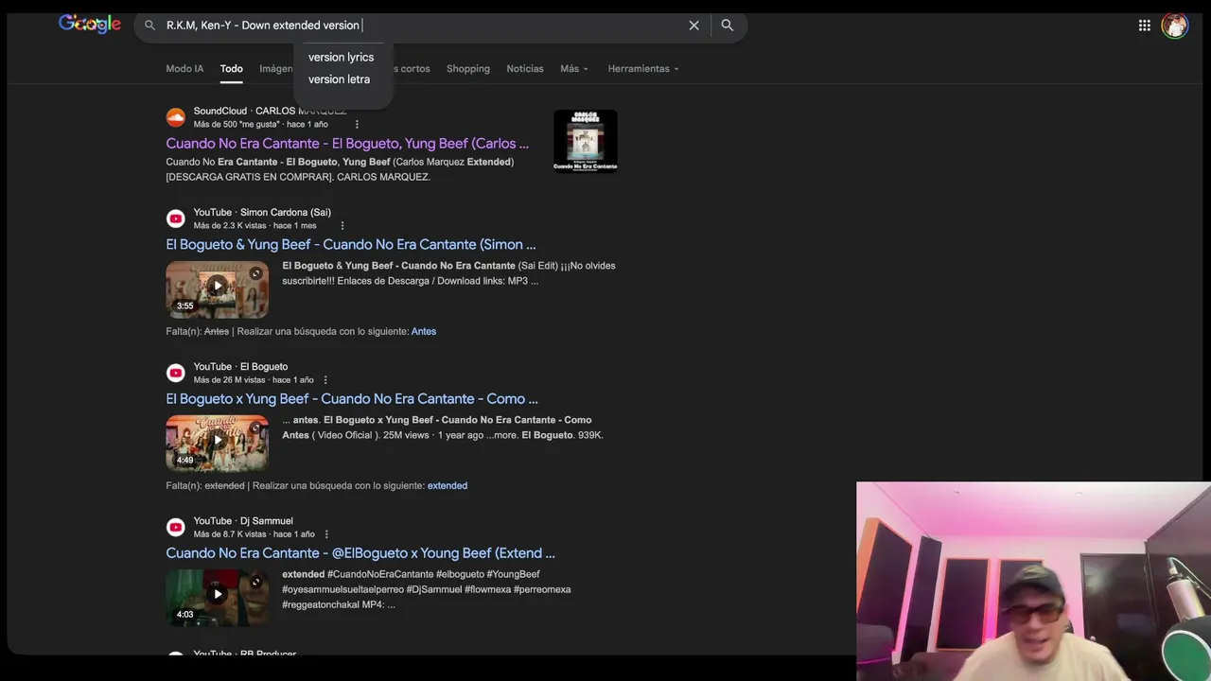Click the SoundCloud result cover thumbnail
Screen dimensions: 1211x681
pyautogui.click(x=586, y=141)
